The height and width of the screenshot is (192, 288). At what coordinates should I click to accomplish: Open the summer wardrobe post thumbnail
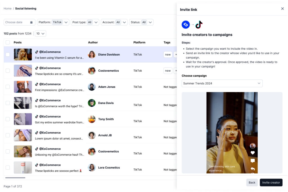click(23, 119)
